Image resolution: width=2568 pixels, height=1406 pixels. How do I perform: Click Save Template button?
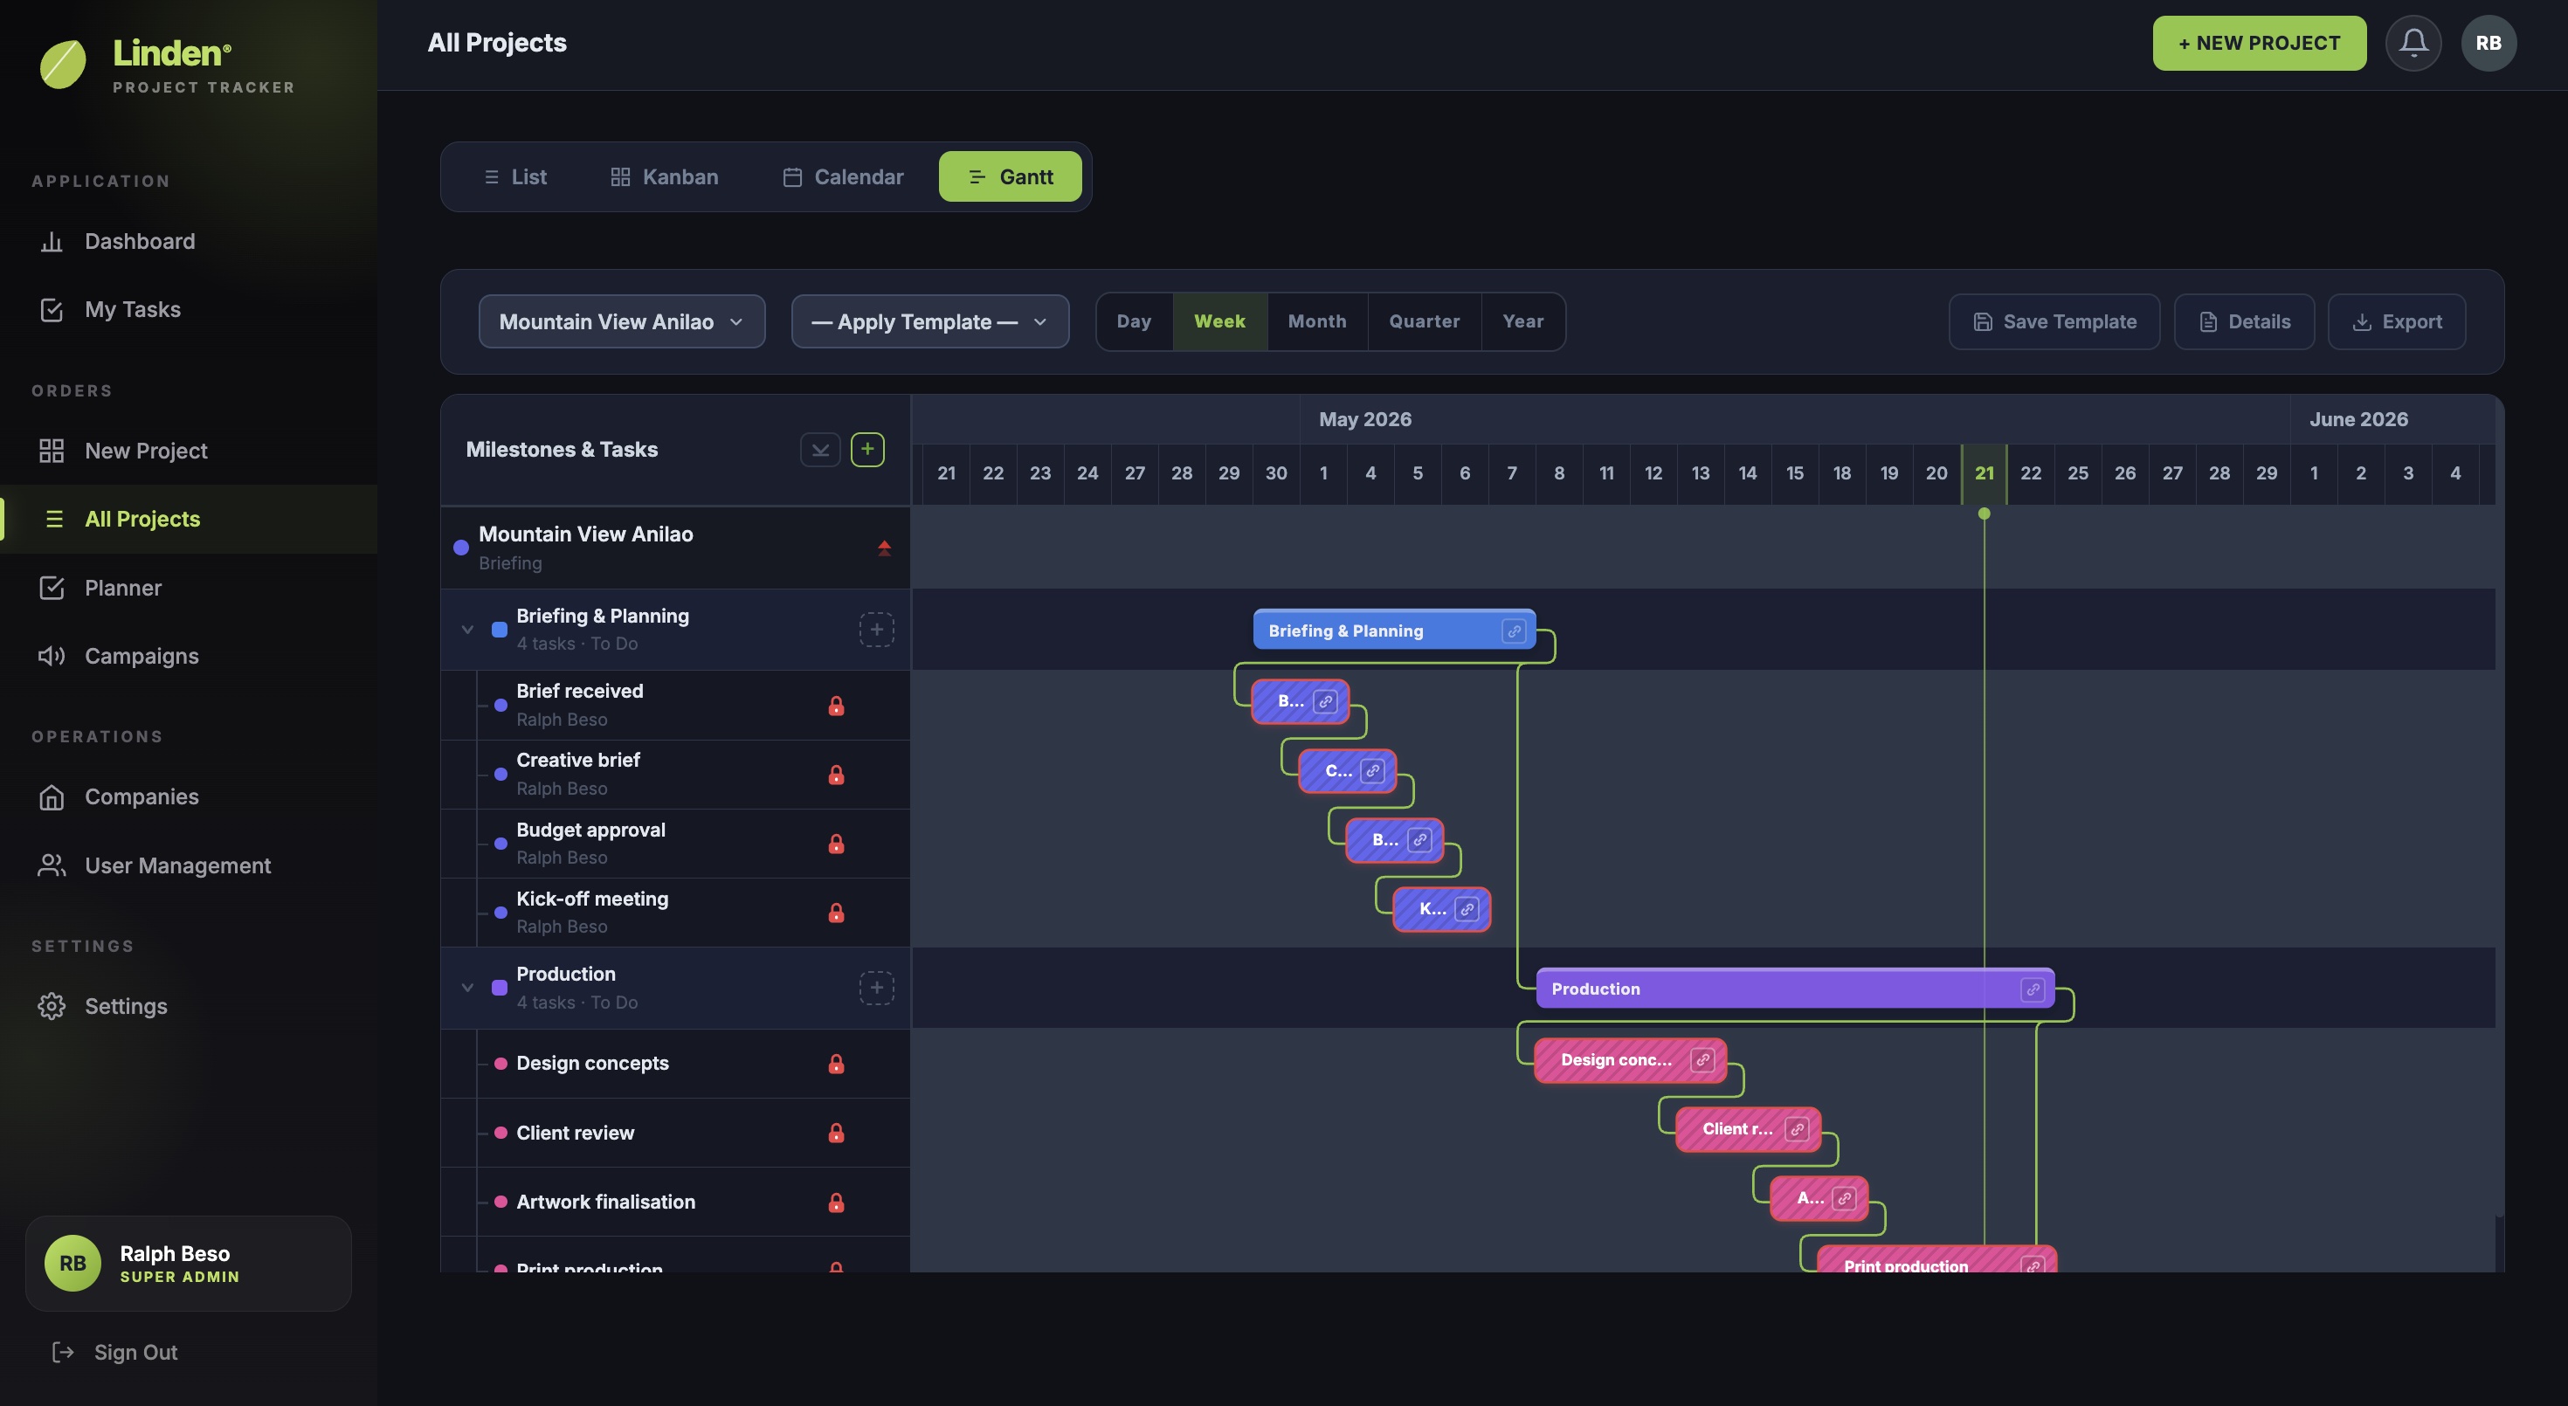coord(2054,320)
